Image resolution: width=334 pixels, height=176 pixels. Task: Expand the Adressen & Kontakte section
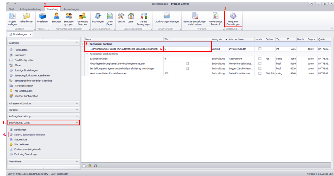[x=77, y=103]
